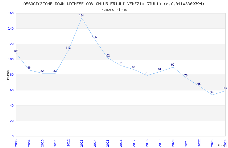Image resolution: width=228 pixels, height=148 pixels.
Task: Click the x-axis year 2014
Action: pyautogui.click(x=94, y=143)
